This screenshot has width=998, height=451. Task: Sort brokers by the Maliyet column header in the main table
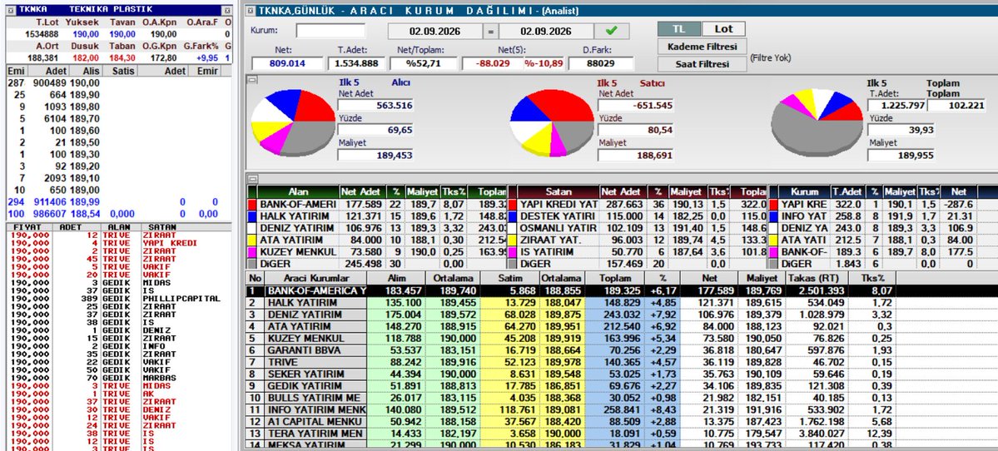762,278
